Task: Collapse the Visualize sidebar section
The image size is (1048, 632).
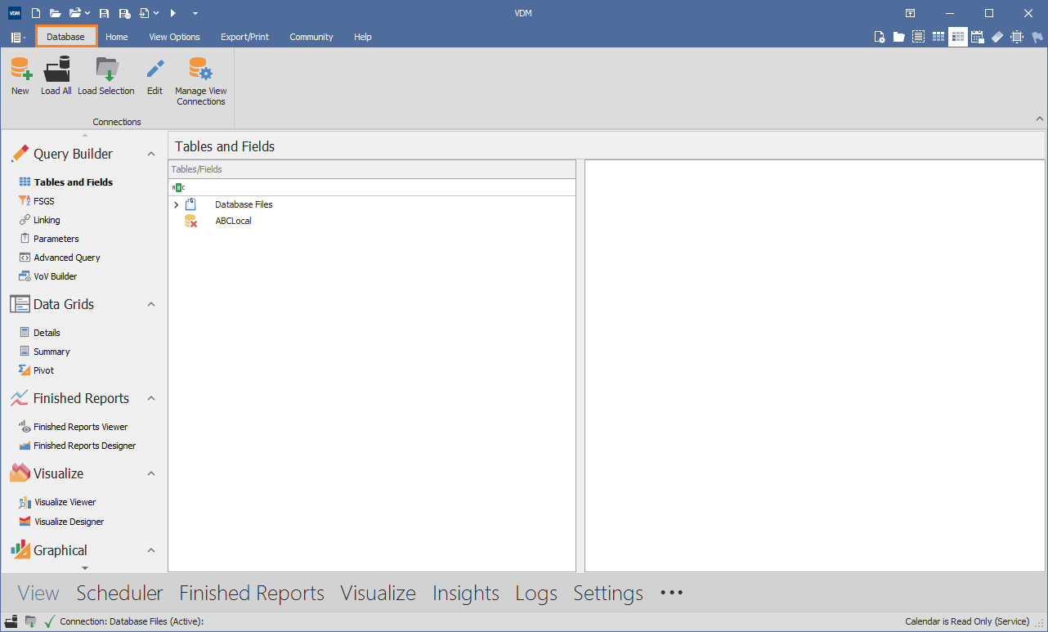Action: (150, 473)
